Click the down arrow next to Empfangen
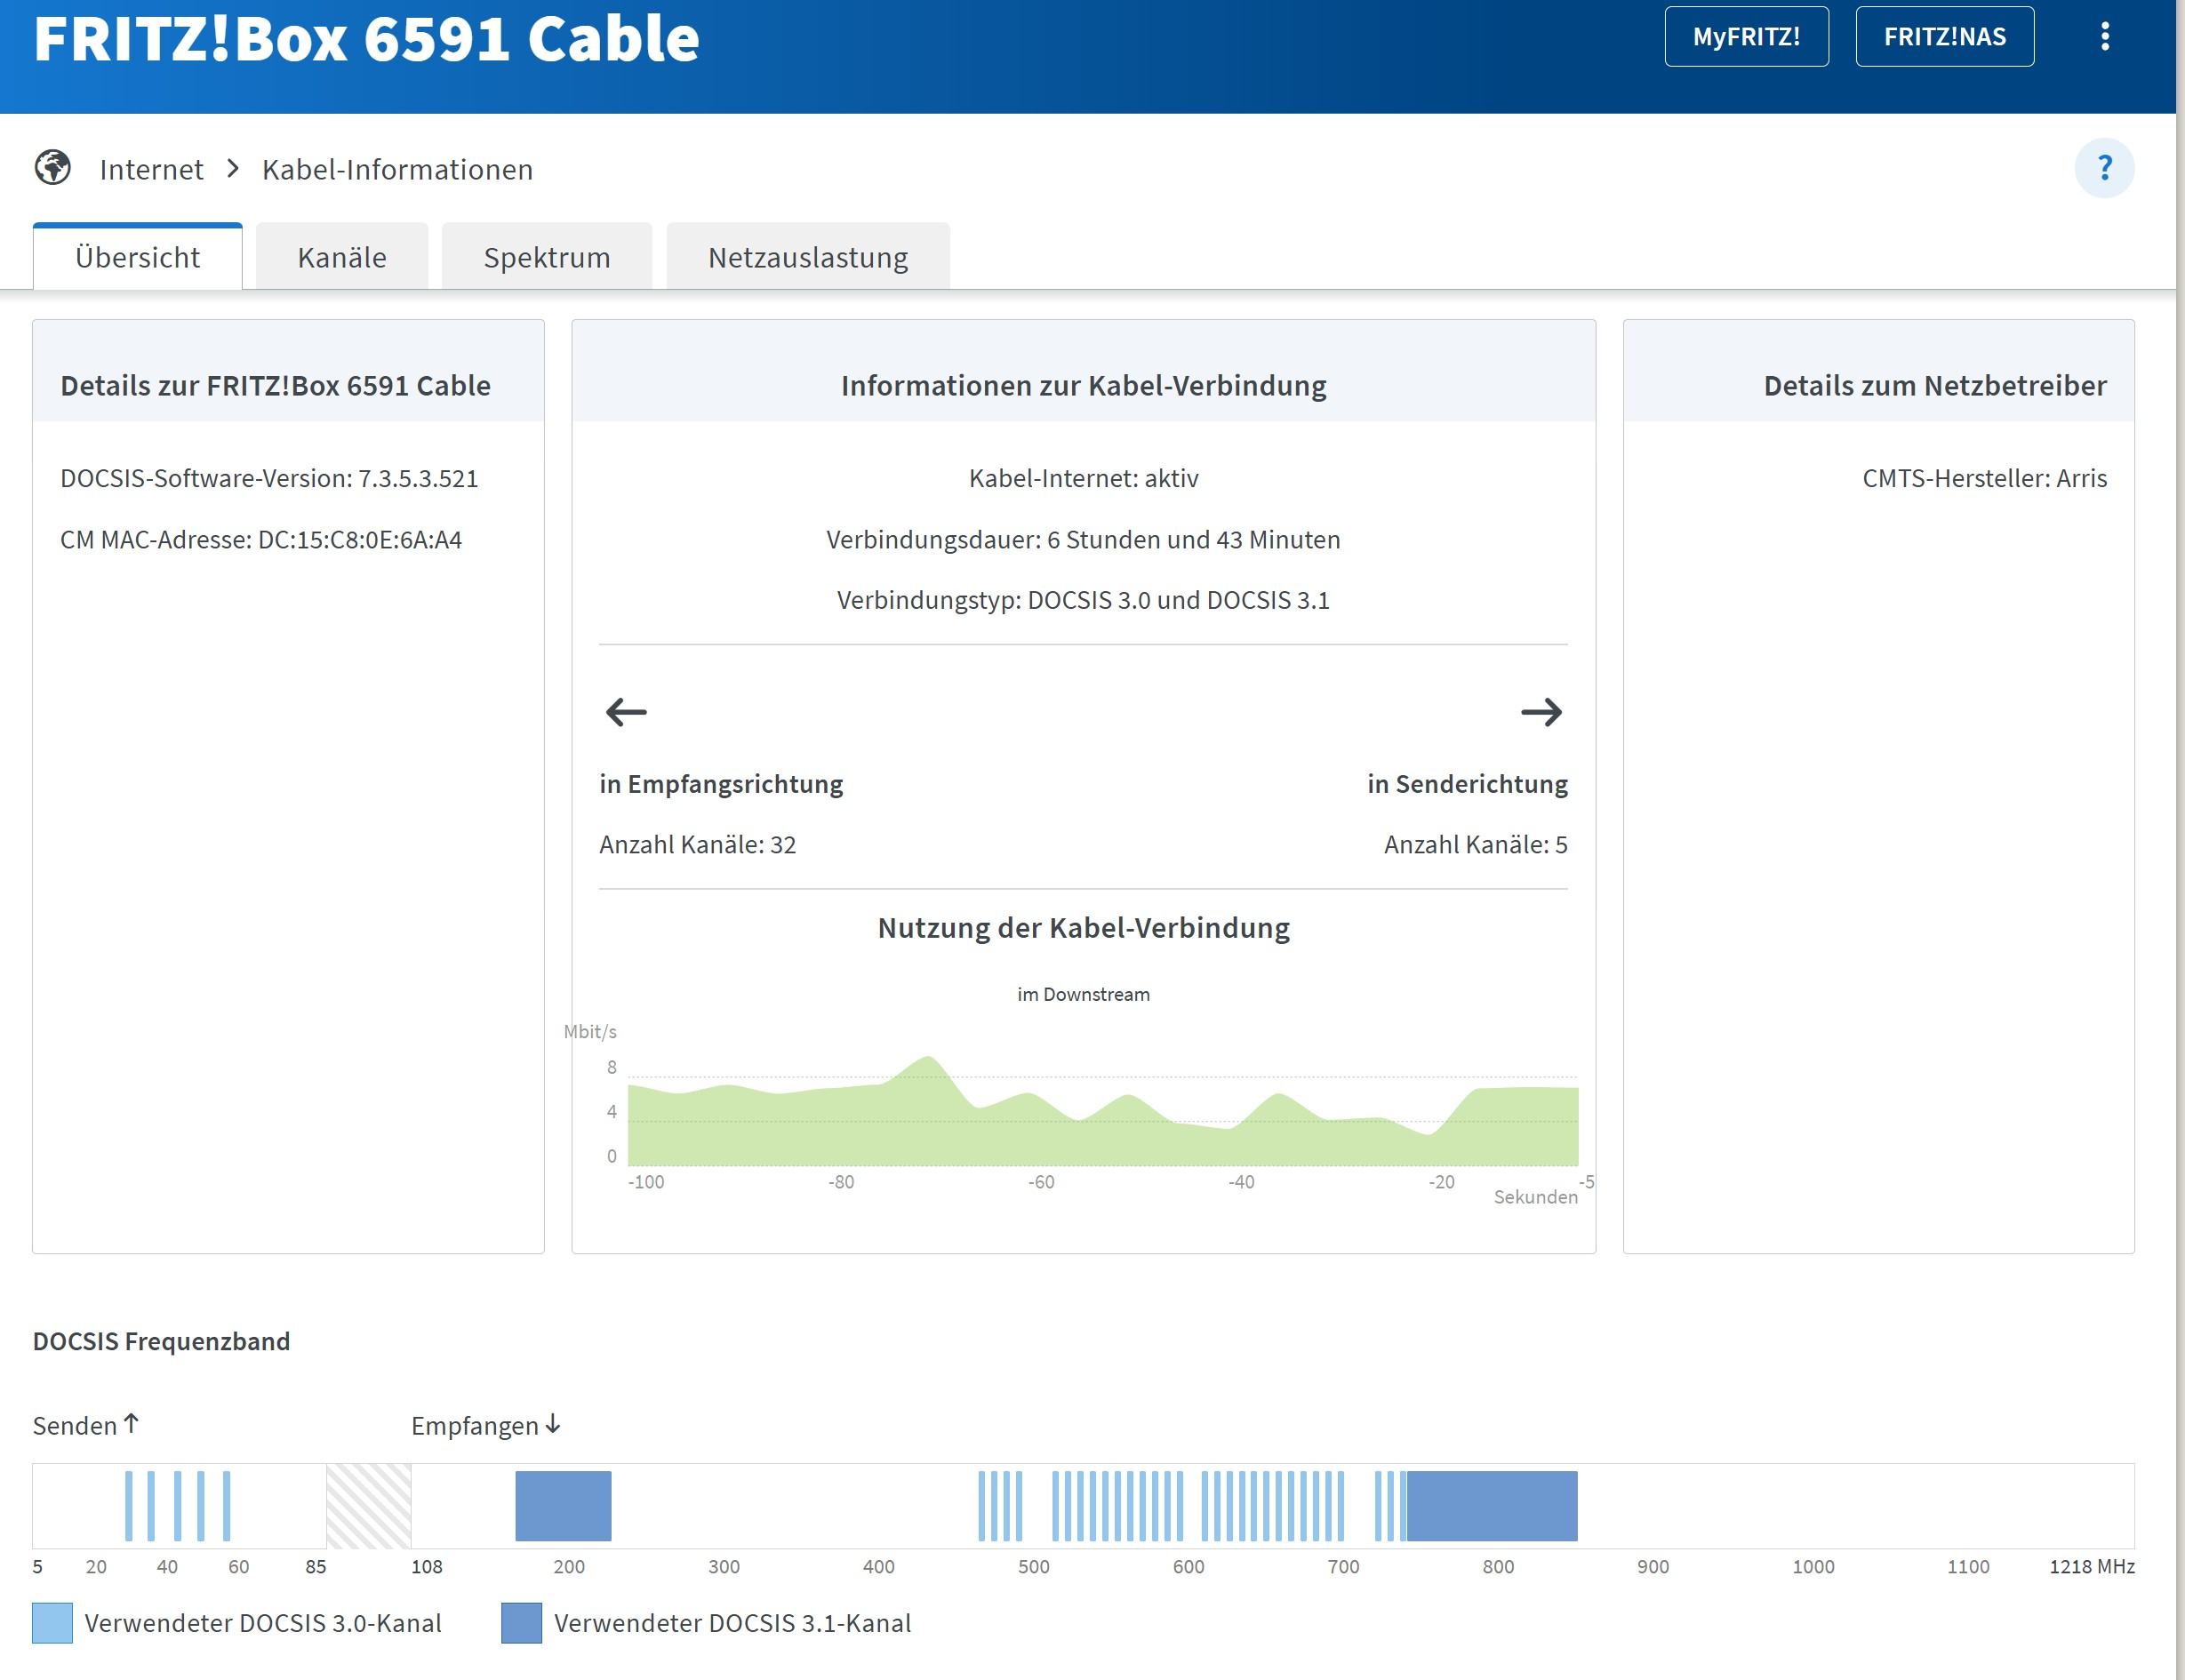The image size is (2185, 1680). click(553, 1423)
